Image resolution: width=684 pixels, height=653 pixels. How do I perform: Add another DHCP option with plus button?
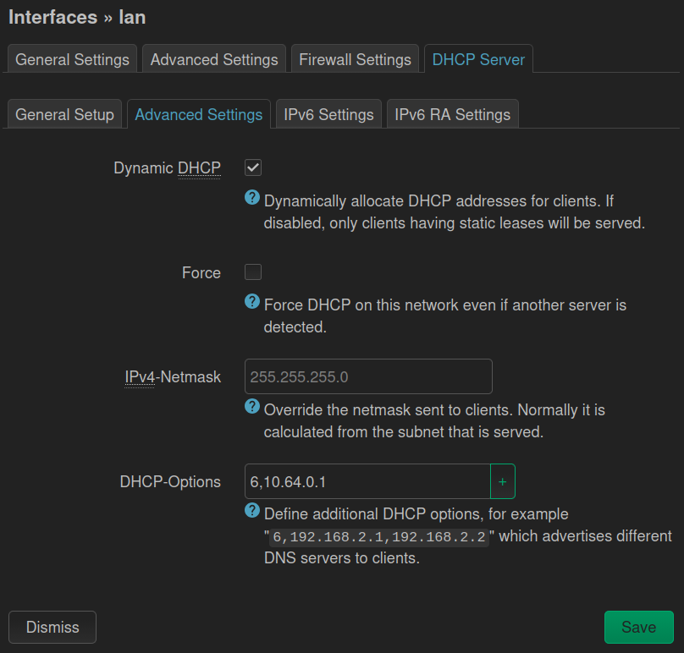pyautogui.click(x=502, y=481)
